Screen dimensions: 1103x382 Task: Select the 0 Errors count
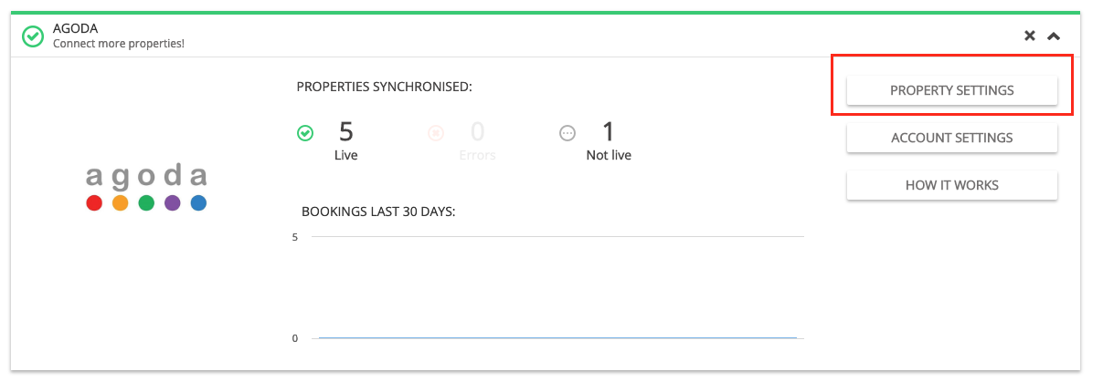(x=477, y=132)
